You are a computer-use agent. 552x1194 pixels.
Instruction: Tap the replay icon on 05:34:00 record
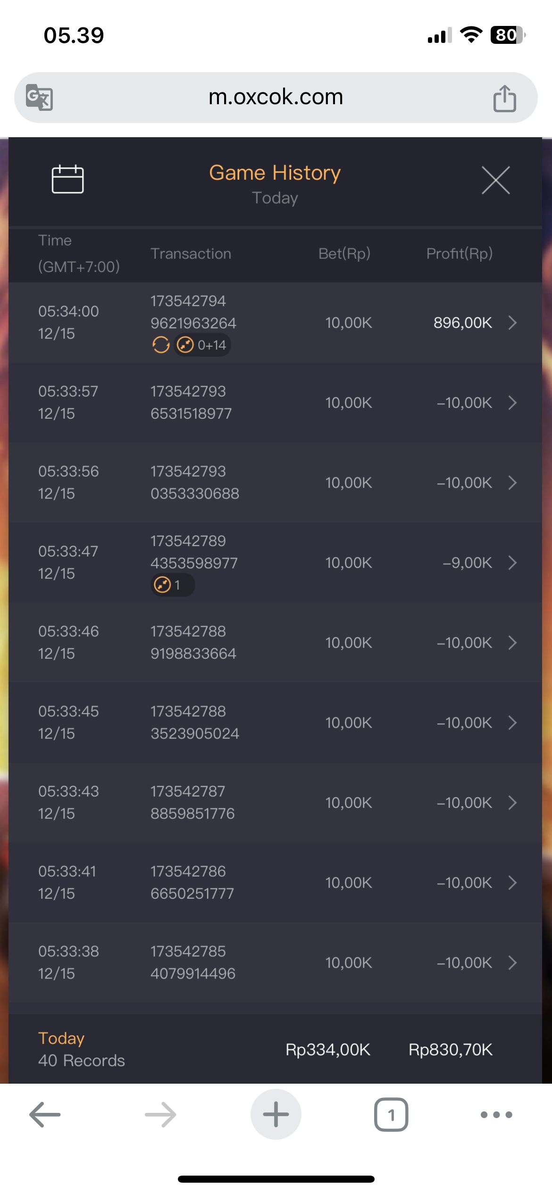pos(161,345)
